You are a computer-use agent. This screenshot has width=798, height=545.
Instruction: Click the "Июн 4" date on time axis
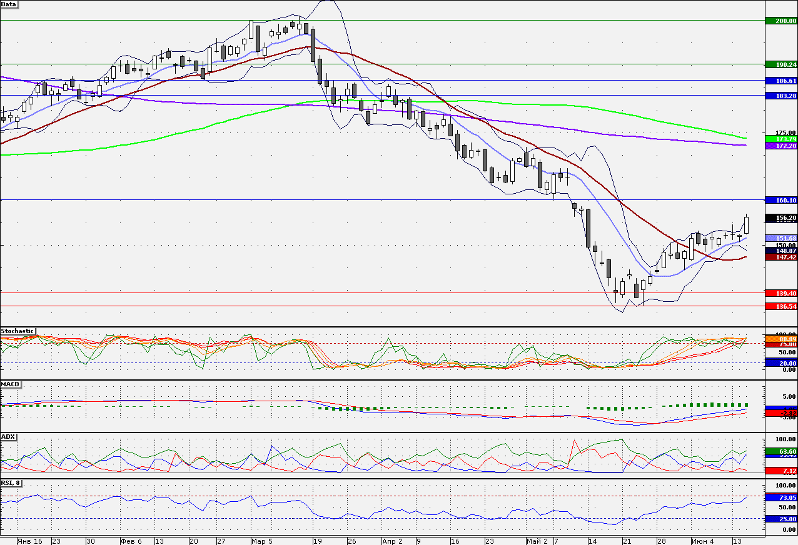[x=701, y=541]
